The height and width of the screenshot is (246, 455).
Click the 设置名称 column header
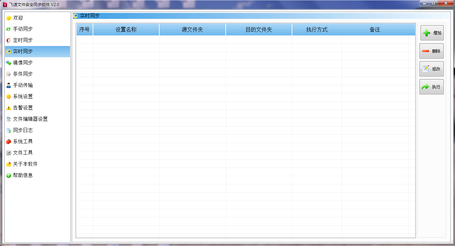(x=126, y=29)
